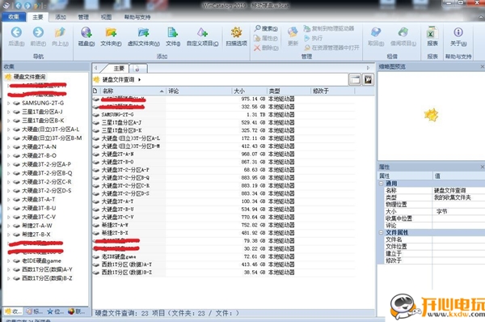The image size is (485, 322).
Task: Click the path arrow after 硬盘文件查询
Action: pos(140,79)
